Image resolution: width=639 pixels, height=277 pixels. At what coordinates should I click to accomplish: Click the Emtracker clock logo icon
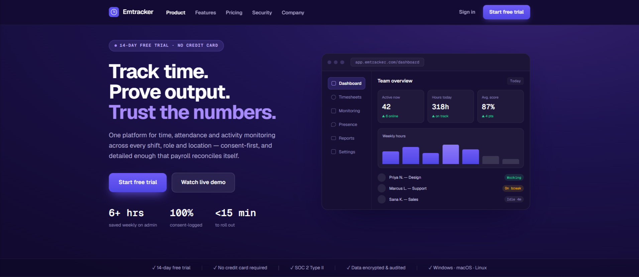click(x=114, y=12)
